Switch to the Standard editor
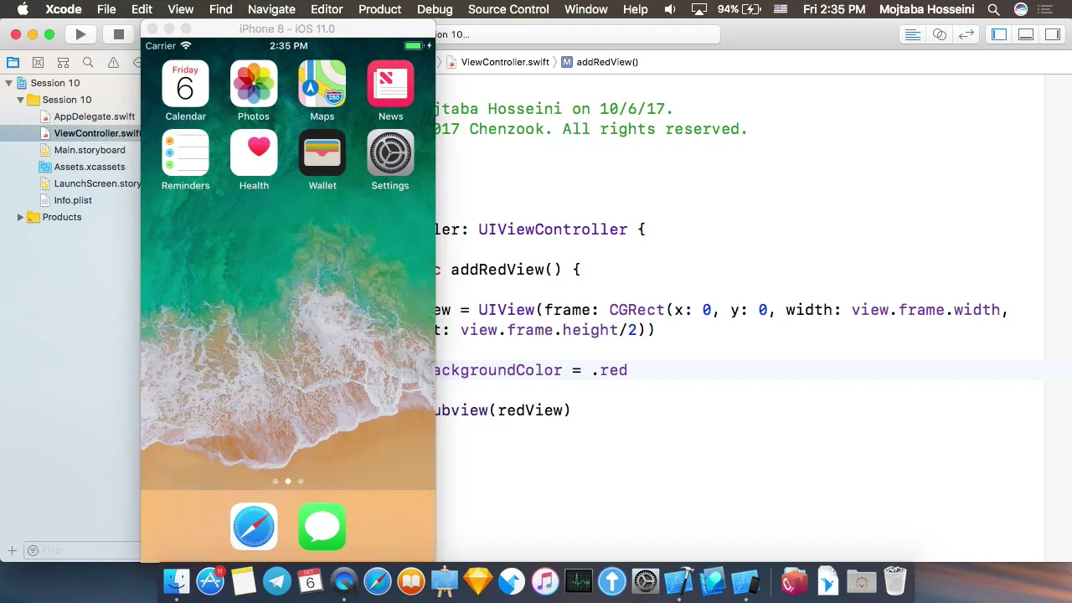The image size is (1072, 603). (913, 34)
